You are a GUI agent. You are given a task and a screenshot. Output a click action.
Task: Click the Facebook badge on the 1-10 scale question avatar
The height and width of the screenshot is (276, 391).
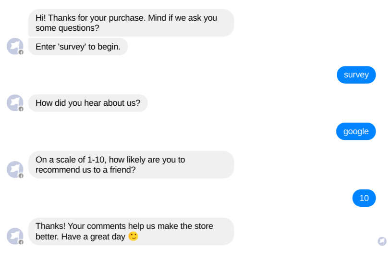coord(21,176)
